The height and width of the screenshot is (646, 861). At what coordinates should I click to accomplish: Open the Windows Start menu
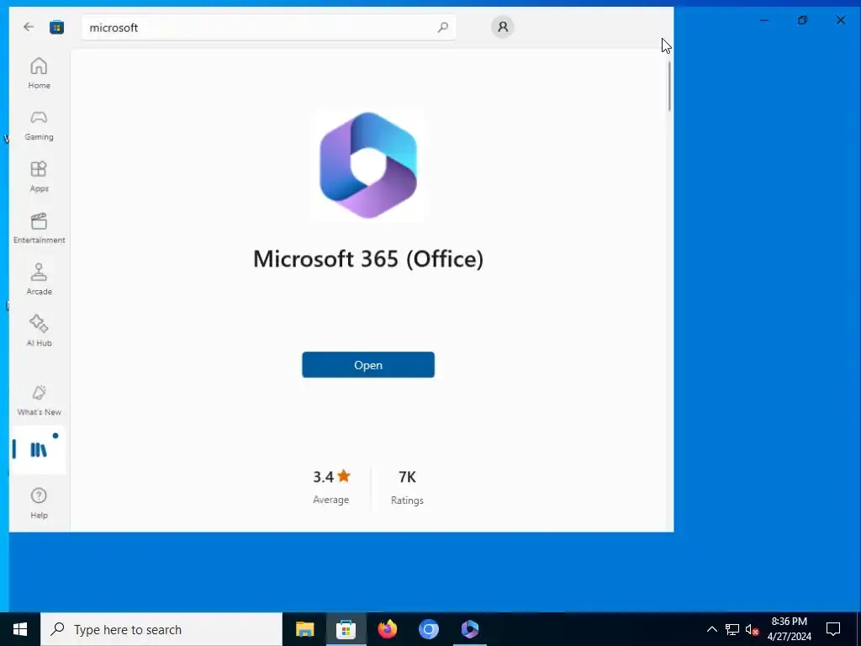20,629
